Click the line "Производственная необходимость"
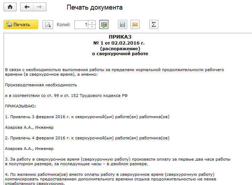This screenshot has width=252, height=185. coord(41,85)
